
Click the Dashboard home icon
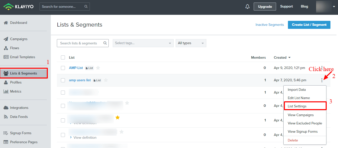point(6,23)
